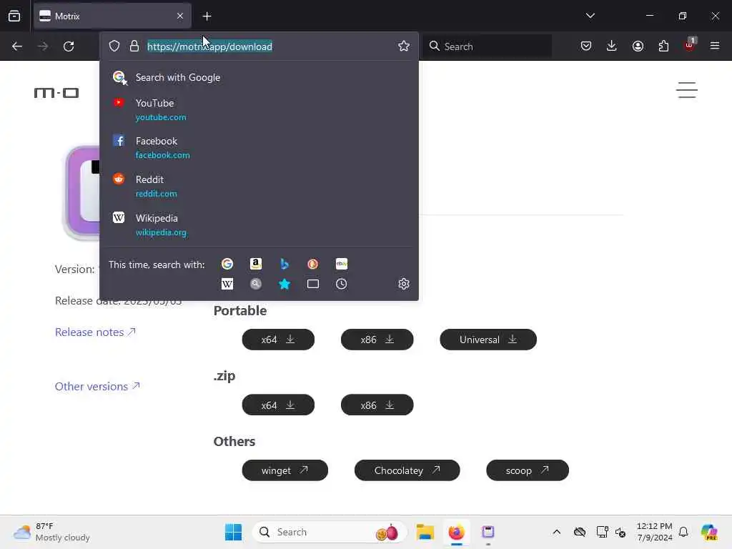
Task: Download .zip x64 build
Action: point(278,405)
